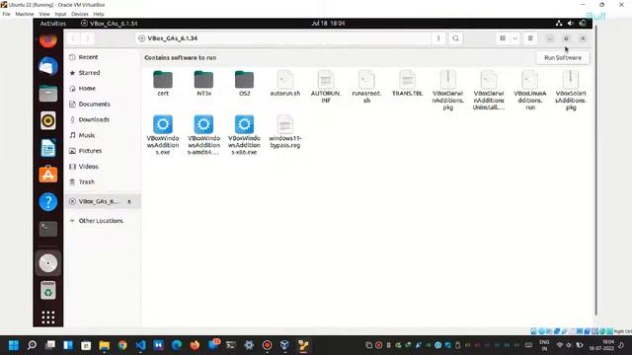Open VS Code from Windows taskbar
The height and width of the screenshot is (355, 632).
click(140, 345)
